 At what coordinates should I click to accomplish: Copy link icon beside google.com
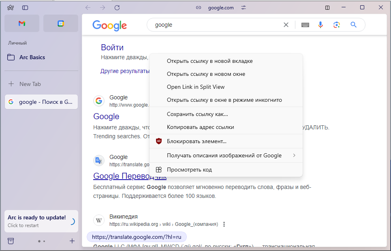pyautogui.click(x=199, y=8)
